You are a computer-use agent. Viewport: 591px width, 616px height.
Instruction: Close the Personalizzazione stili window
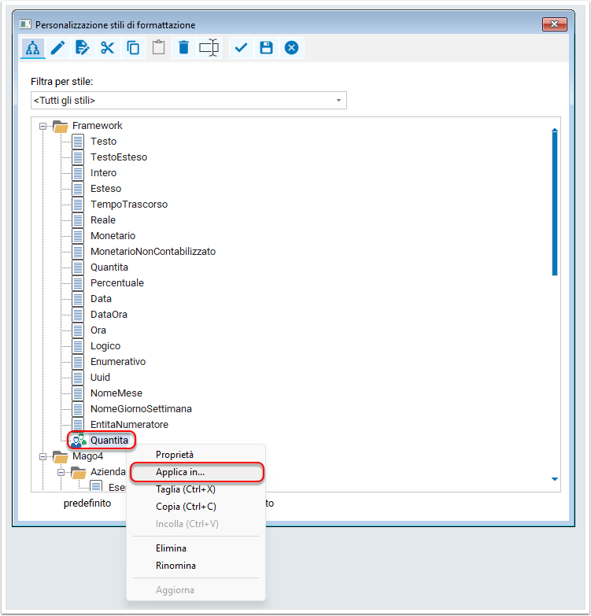click(x=554, y=24)
